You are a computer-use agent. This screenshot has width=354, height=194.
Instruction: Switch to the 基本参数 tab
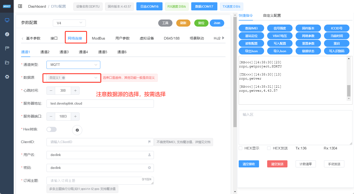click(33, 38)
